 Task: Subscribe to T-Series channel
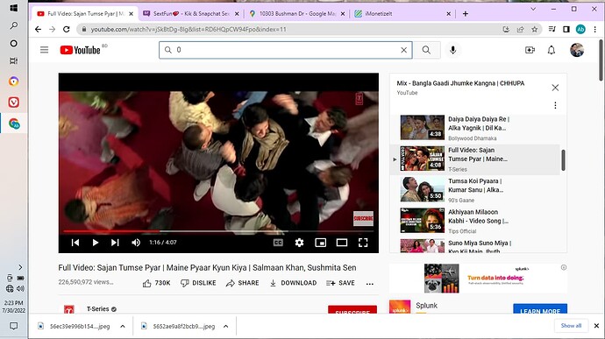[352, 309]
